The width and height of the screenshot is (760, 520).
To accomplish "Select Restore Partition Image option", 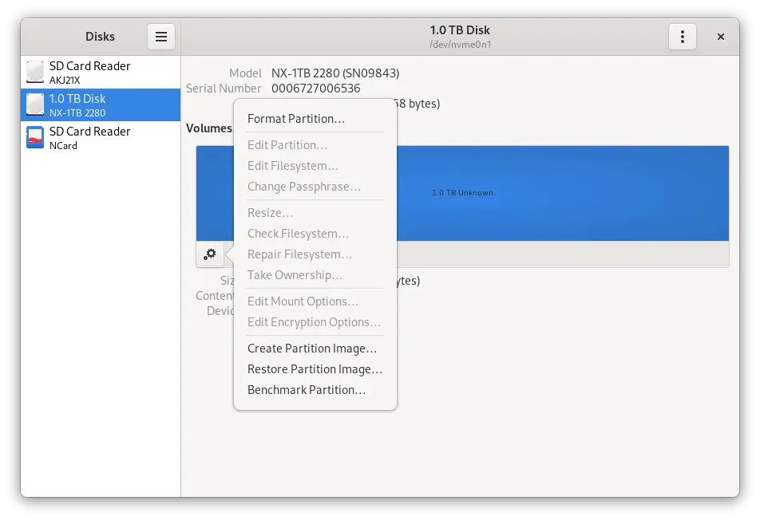I will tap(315, 369).
